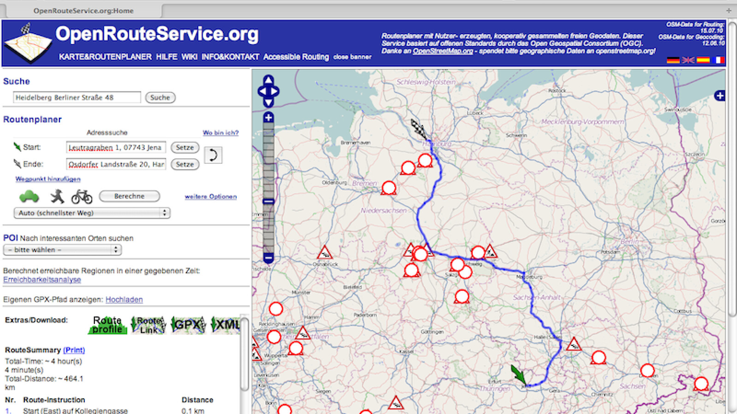Click route instruction 'Start (East) auf Kollegiengasse'
The width and height of the screenshot is (737, 414).
point(76,410)
